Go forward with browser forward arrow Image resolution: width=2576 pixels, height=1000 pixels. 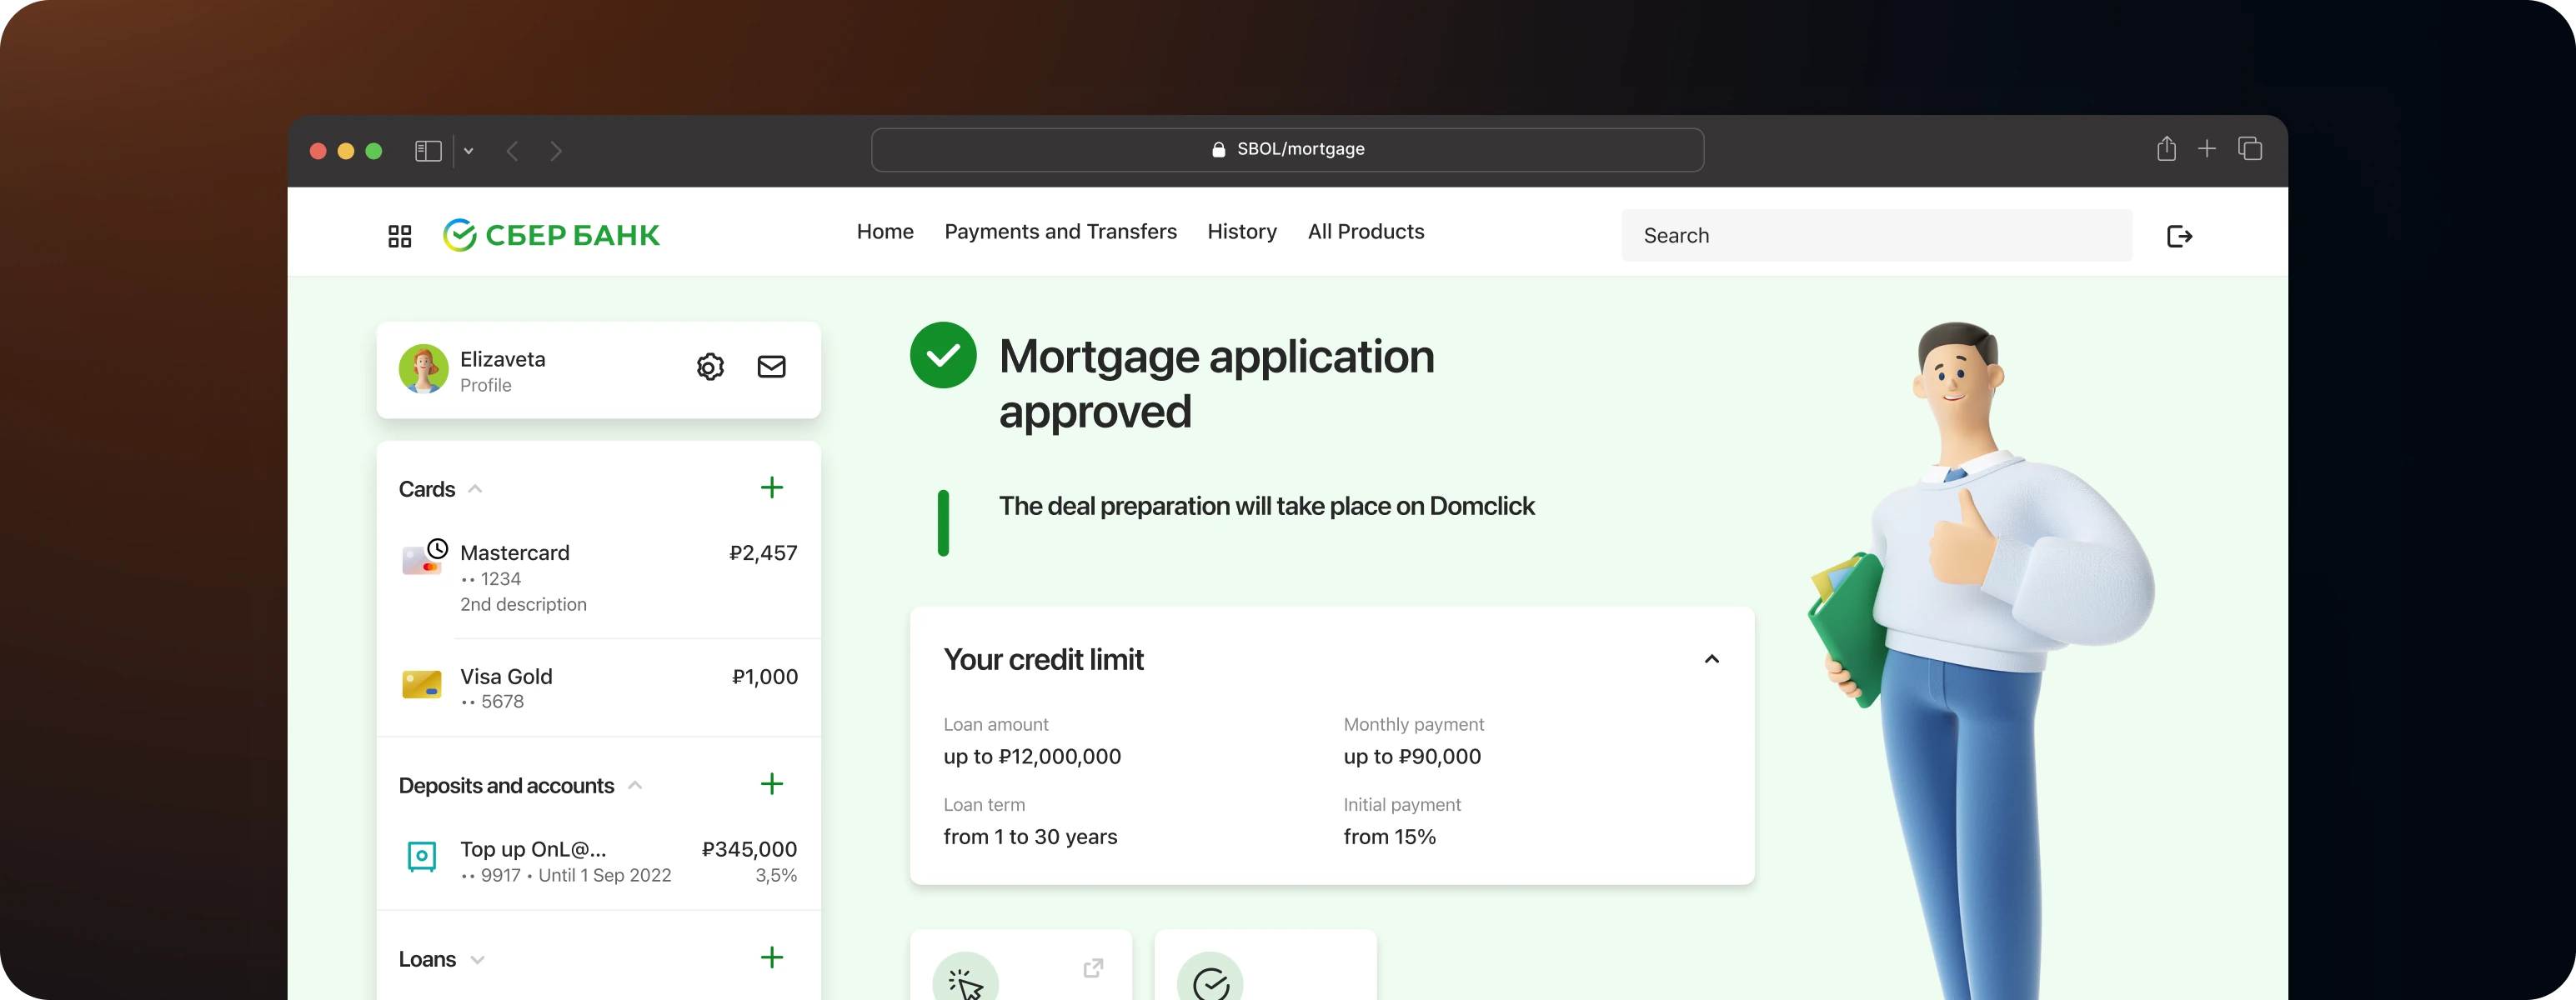click(556, 151)
